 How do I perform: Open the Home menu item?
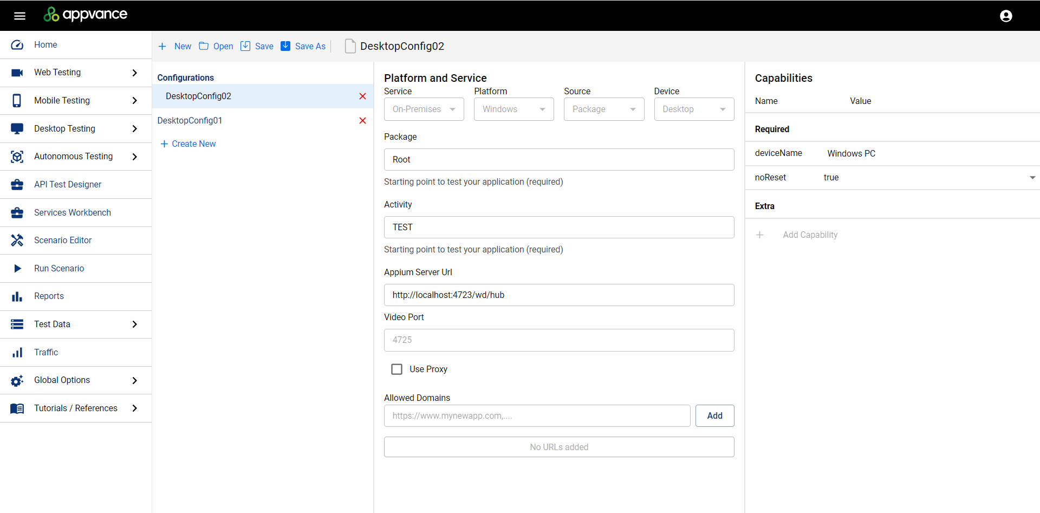pyautogui.click(x=45, y=45)
